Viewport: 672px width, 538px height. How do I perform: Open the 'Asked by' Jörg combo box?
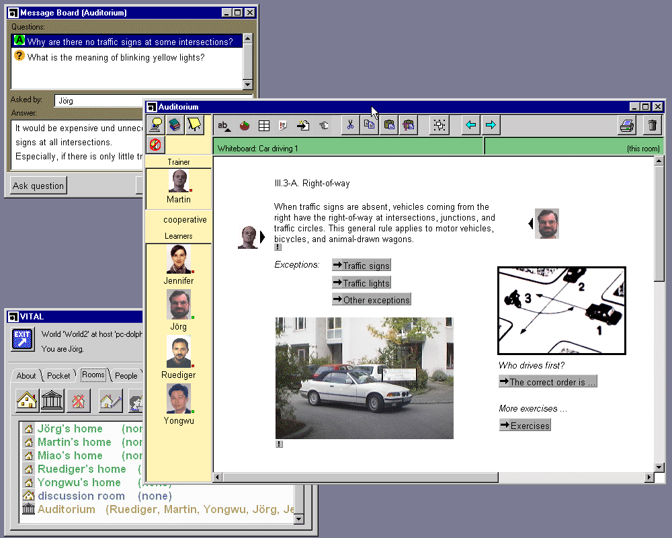[x=99, y=100]
